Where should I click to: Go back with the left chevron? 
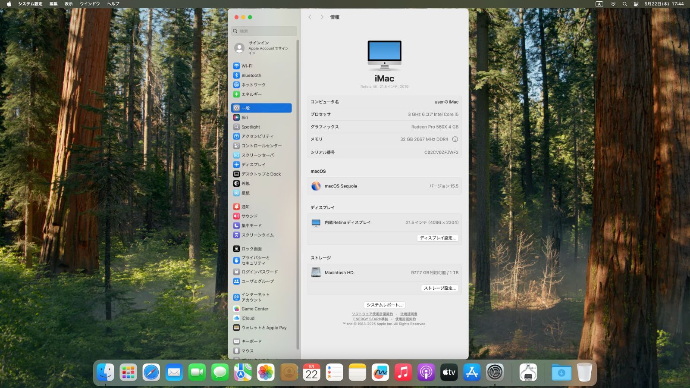click(x=310, y=17)
